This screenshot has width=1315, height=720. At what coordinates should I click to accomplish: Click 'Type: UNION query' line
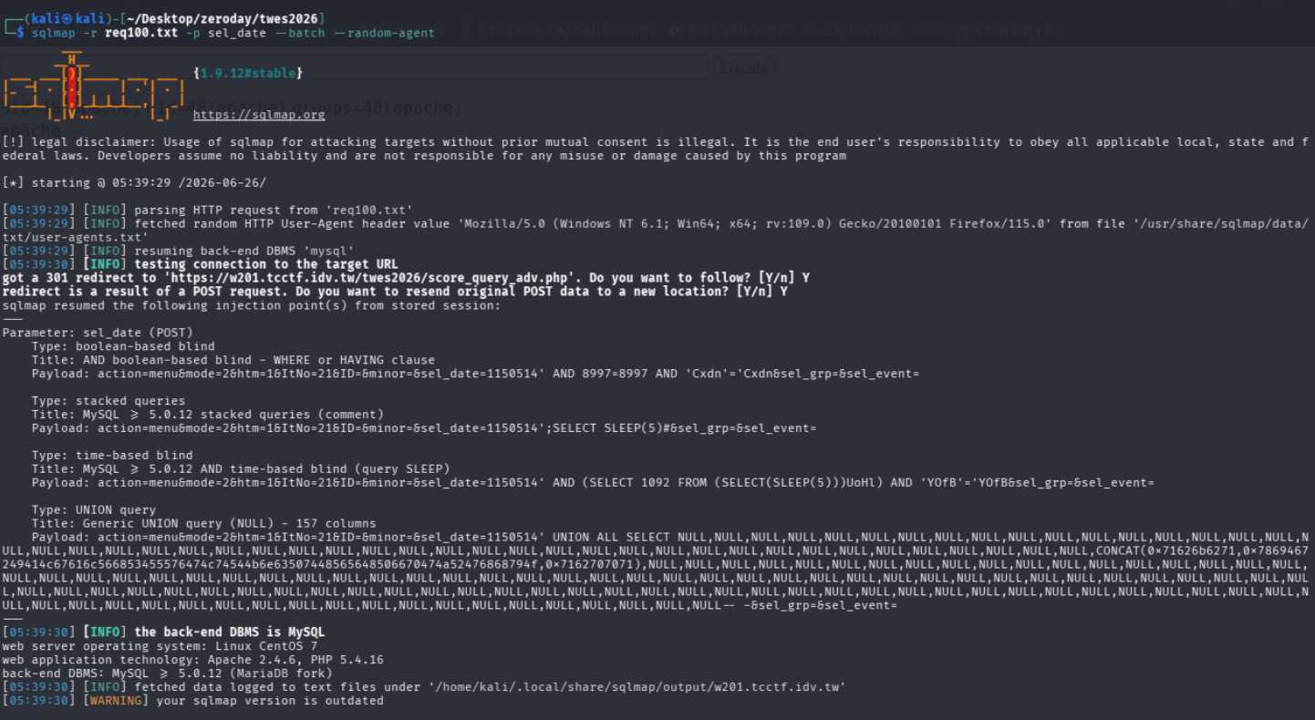click(94, 510)
